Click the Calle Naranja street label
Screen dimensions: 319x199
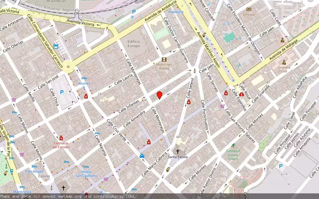point(101,145)
